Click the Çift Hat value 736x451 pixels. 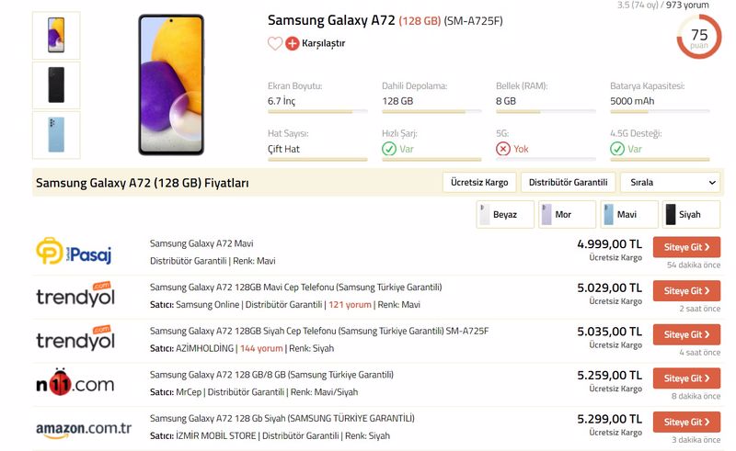coord(283,149)
